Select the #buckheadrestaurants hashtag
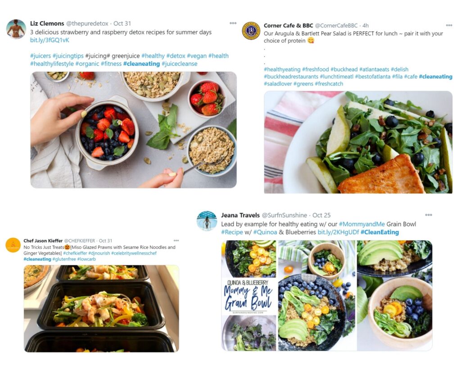 coord(291,77)
